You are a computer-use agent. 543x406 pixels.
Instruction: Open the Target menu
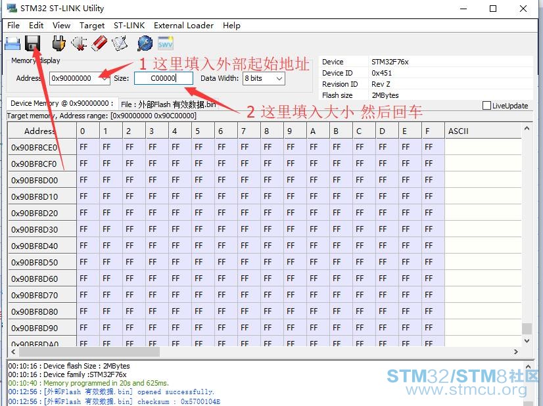pos(92,25)
